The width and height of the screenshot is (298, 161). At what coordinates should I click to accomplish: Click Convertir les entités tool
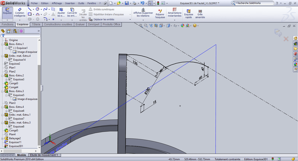click(72, 13)
